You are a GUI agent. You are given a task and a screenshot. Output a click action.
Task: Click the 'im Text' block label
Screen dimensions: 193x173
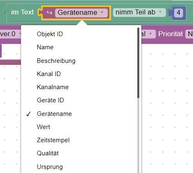[x=23, y=12]
